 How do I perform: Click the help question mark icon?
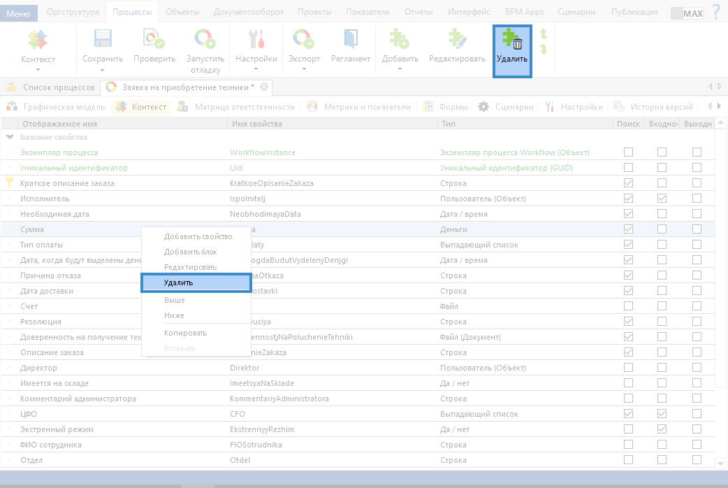coord(715,12)
